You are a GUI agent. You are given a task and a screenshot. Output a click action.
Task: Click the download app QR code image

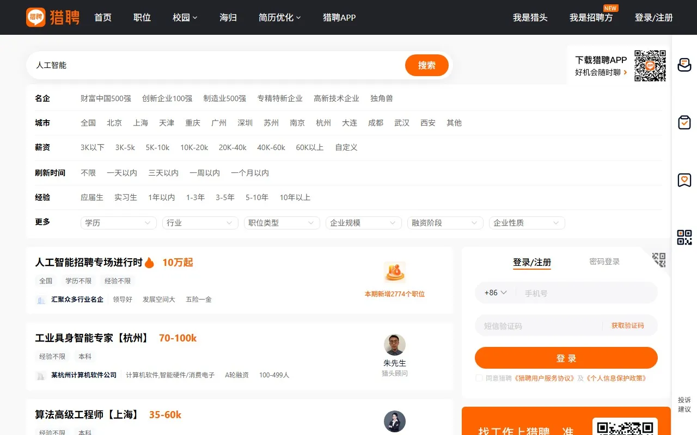650,66
